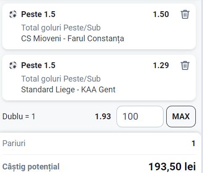Click the potential win amount 193,50 lei
203x173 pixels.
(x=172, y=167)
